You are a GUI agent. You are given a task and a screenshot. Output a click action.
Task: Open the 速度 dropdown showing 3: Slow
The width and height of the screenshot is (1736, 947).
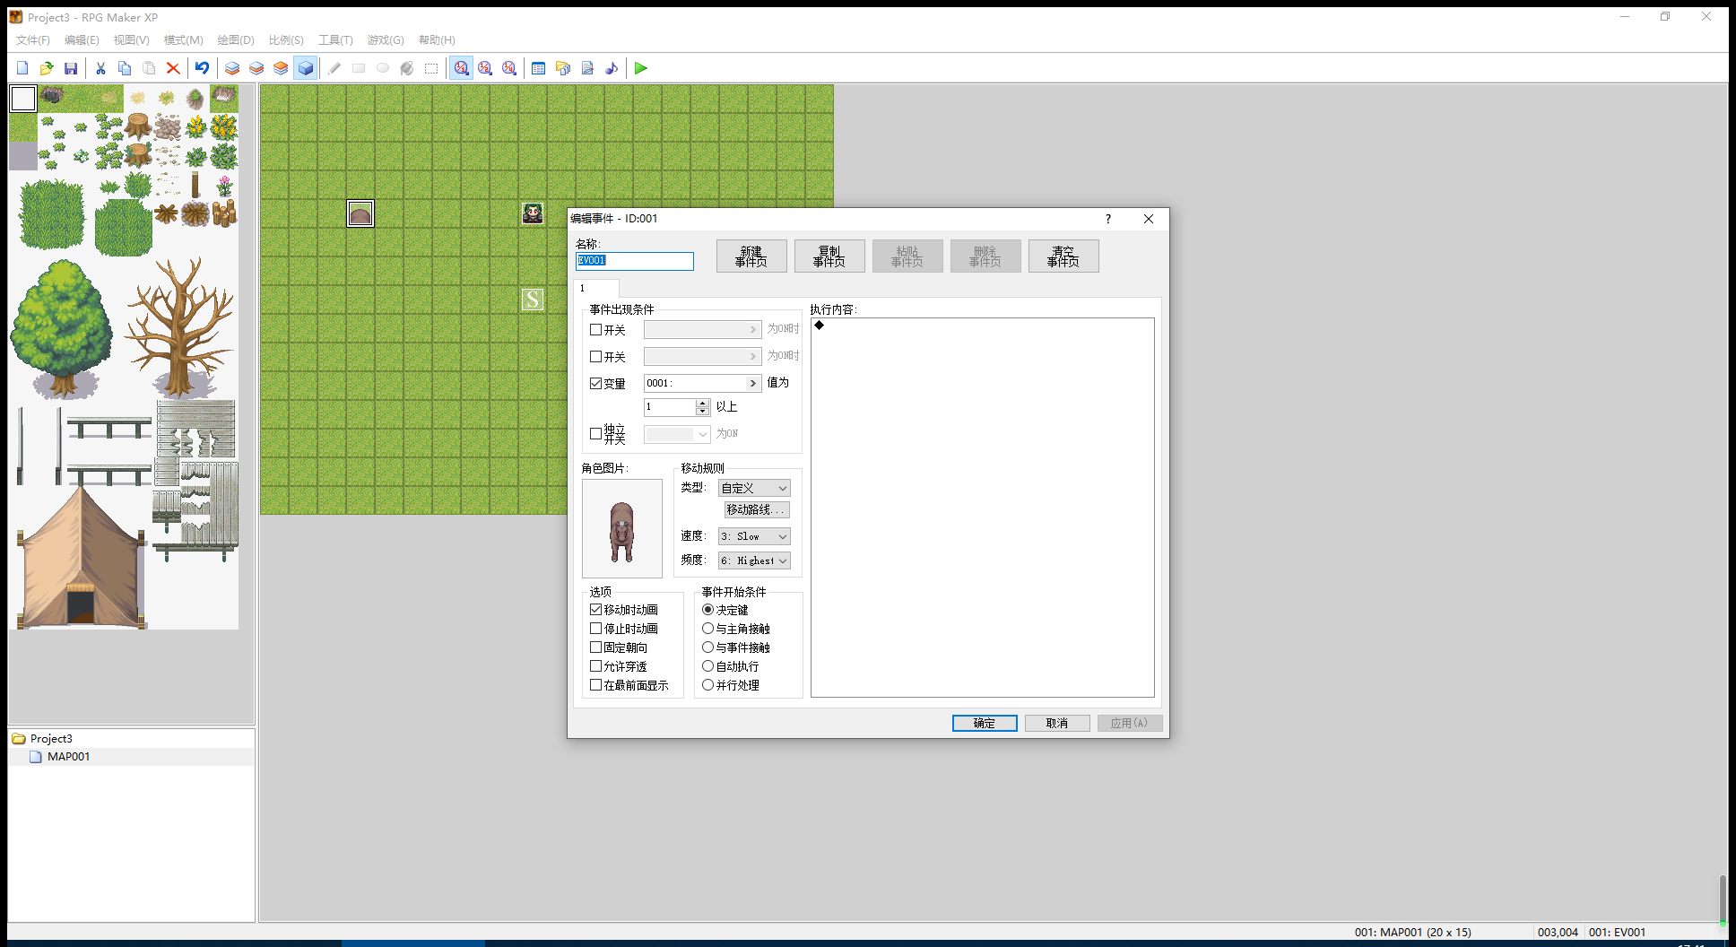pyautogui.click(x=754, y=536)
